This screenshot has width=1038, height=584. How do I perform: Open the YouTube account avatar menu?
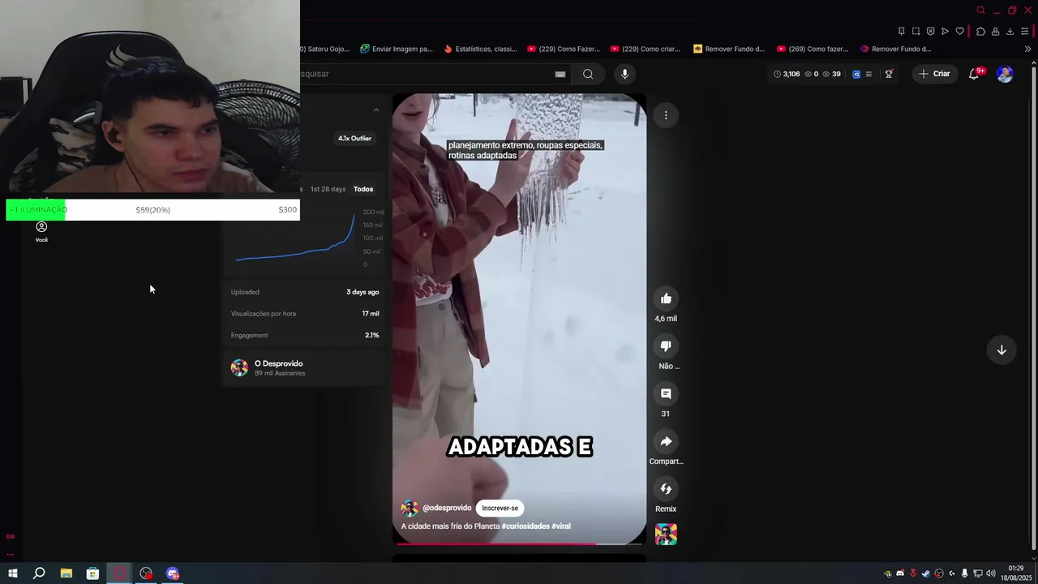tap(1005, 74)
